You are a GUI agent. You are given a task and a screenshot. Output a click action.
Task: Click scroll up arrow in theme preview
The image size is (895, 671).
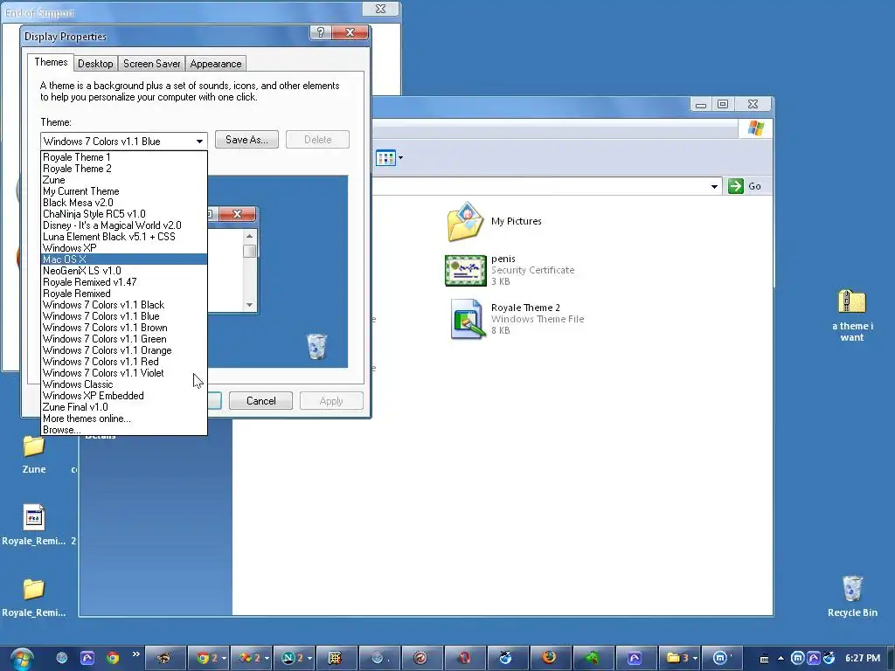tap(249, 236)
